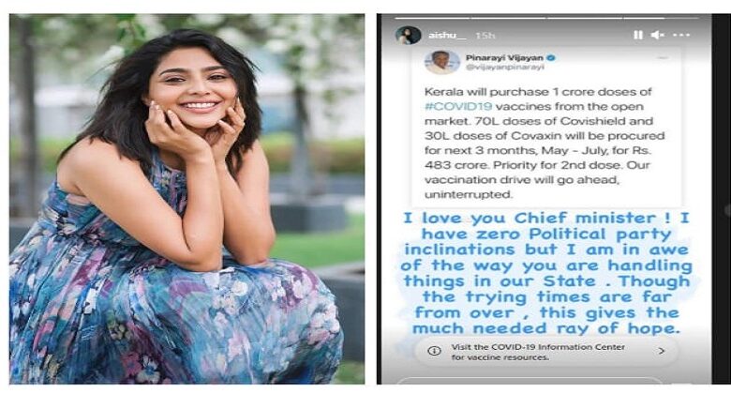Pause the story with the pause icon
Viewport: 731px width, 394px height.
pos(638,35)
